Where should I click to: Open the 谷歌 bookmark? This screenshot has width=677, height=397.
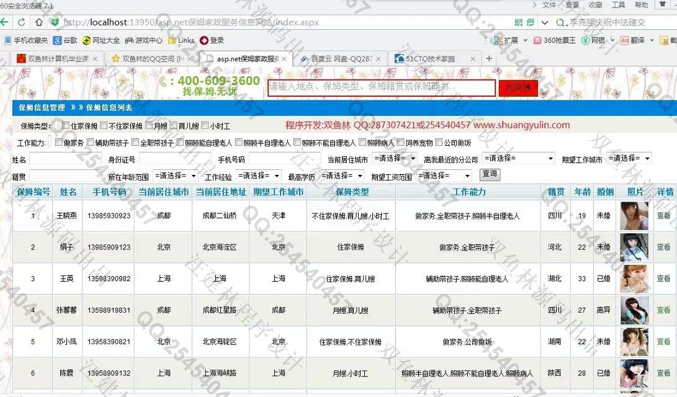(65, 40)
